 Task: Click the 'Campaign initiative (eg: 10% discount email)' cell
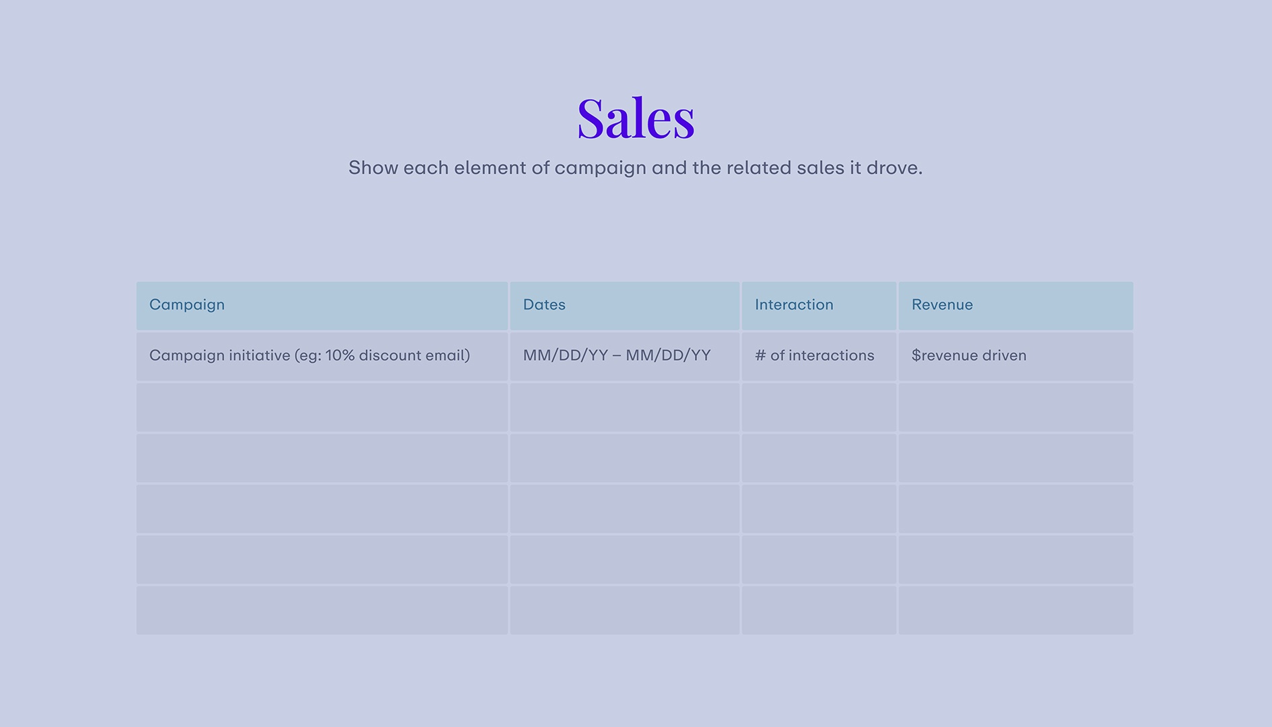(322, 356)
